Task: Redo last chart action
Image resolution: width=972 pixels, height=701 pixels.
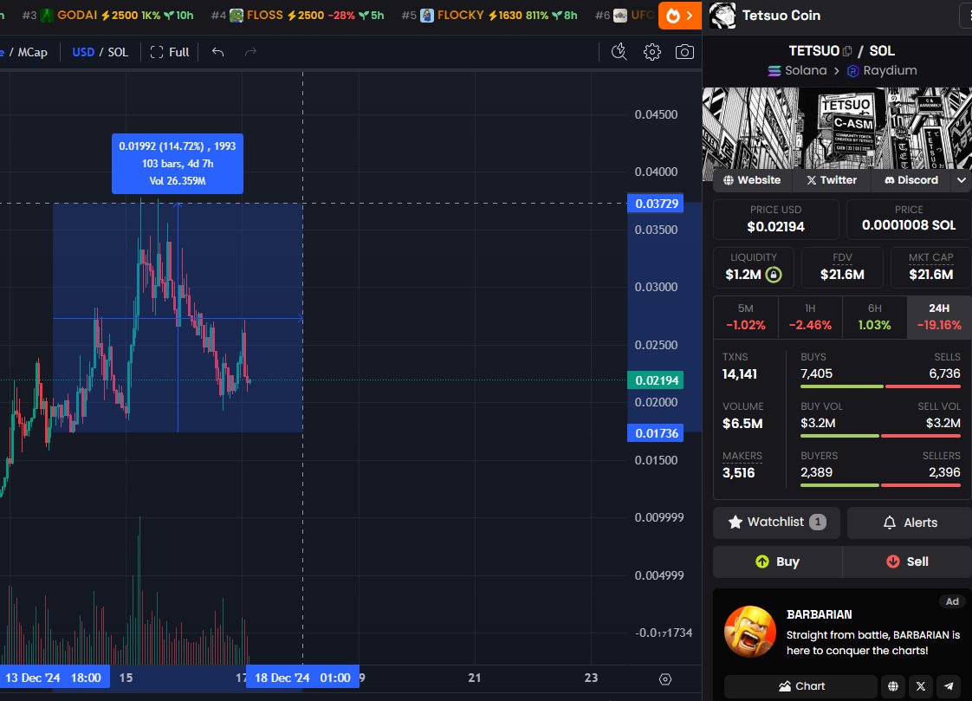Action: [250, 52]
